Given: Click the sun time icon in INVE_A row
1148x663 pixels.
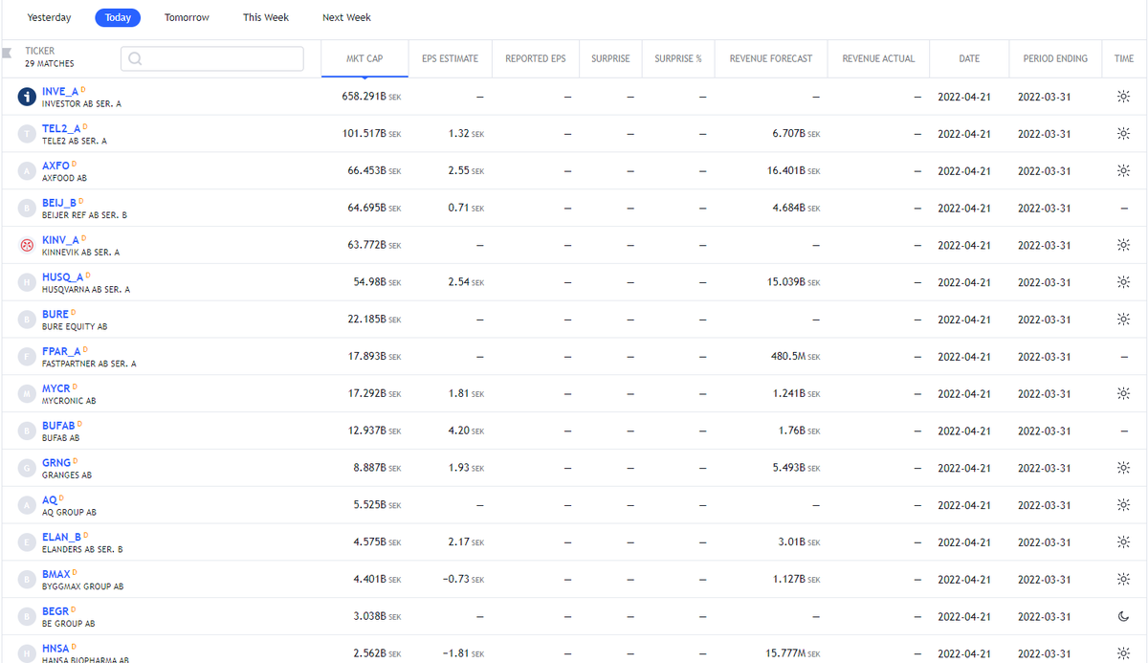Looking at the screenshot, I should pos(1124,97).
